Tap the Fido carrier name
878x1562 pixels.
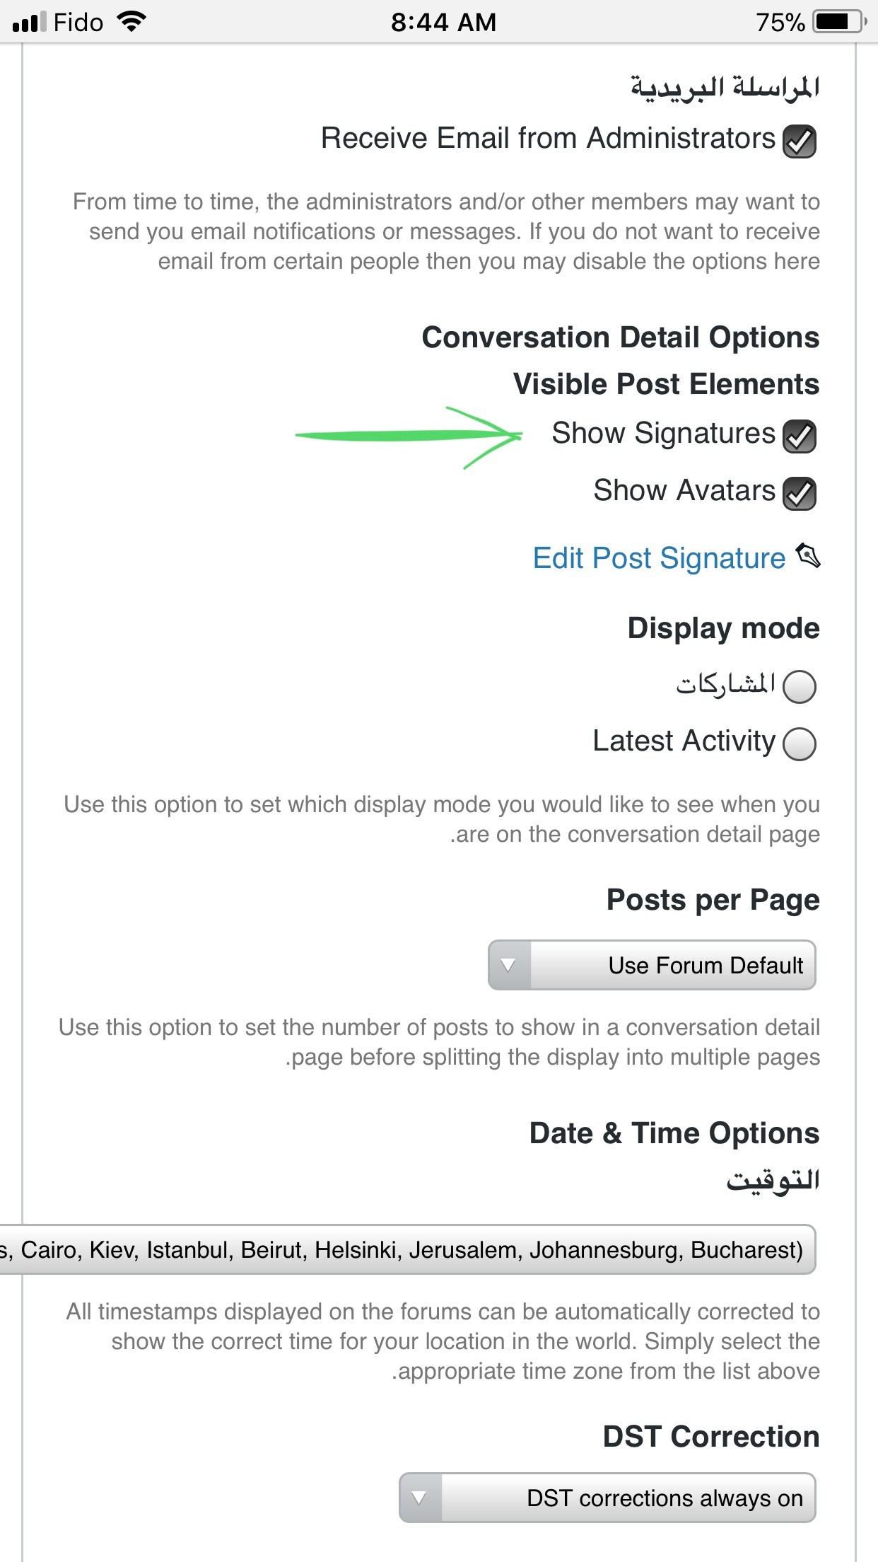[x=78, y=23]
